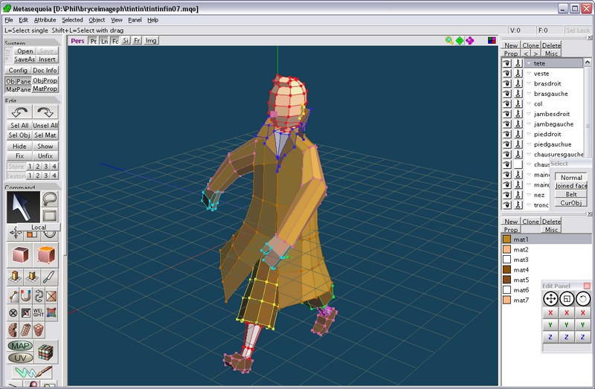Screen dimensions: 595x389
Task: Open the Primitive cube tool
Action: click(x=20, y=254)
